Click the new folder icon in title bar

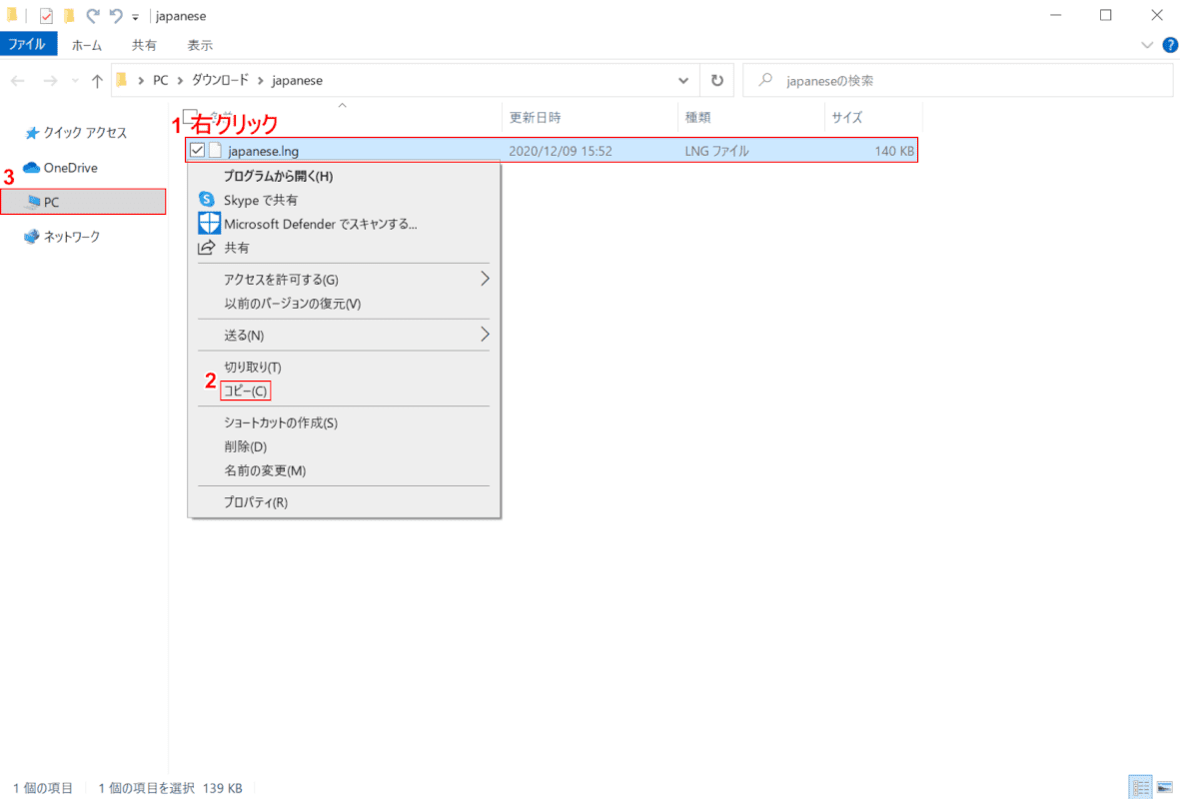[x=69, y=16]
